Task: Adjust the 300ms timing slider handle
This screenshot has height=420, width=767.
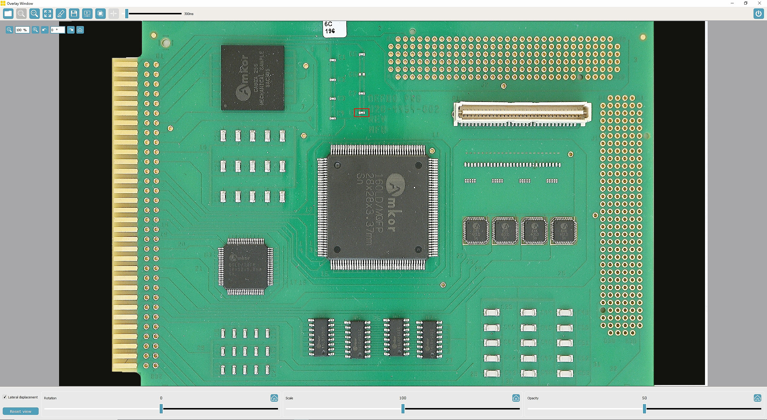Action: click(x=127, y=13)
